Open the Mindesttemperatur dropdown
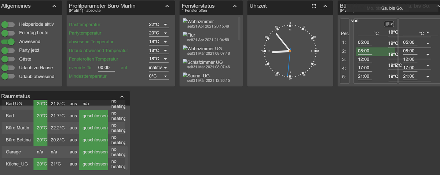The width and height of the screenshot is (440, 175). (x=158, y=76)
